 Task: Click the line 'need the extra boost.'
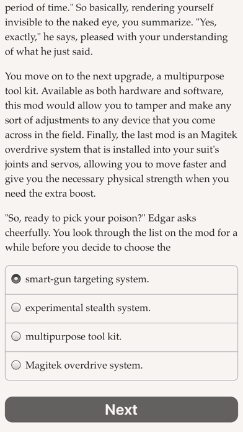point(50,194)
